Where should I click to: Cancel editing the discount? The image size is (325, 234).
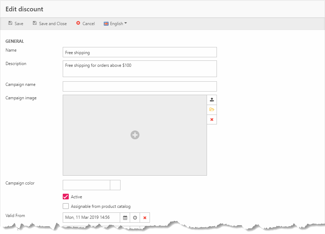[x=85, y=24]
